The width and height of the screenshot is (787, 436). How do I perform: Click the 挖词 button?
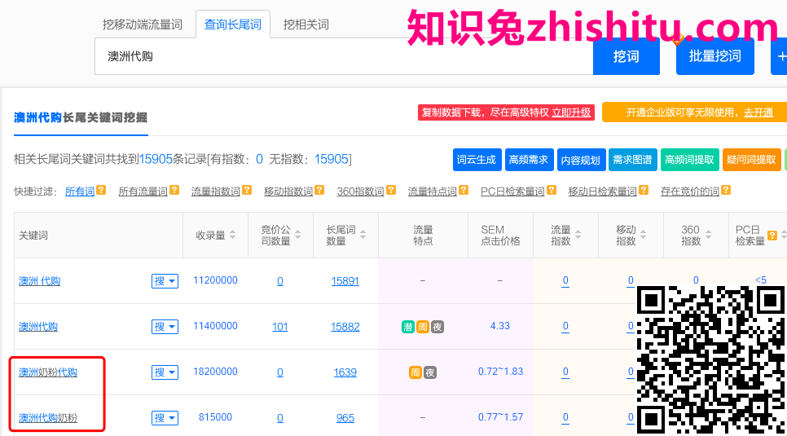(626, 56)
